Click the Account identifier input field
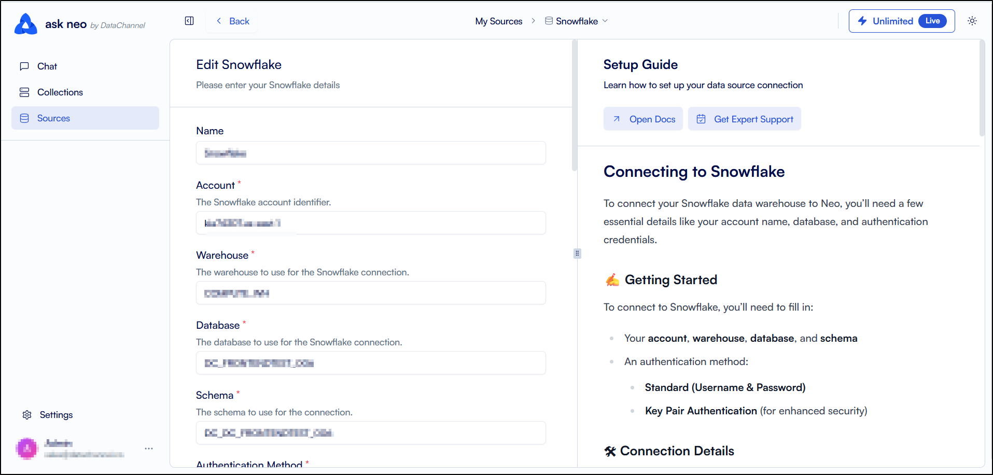The width and height of the screenshot is (993, 475). click(x=371, y=223)
